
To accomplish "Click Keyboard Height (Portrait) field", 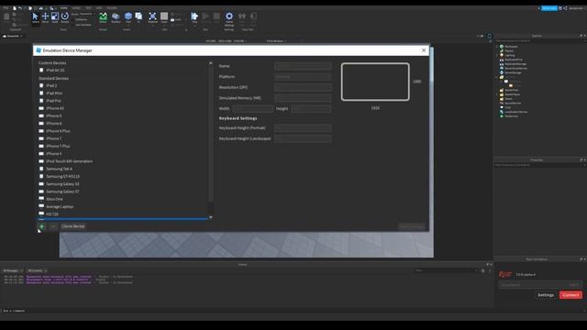I will [303, 128].
